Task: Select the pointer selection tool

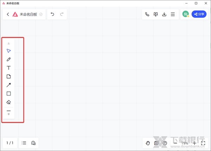Action: coord(9,51)
